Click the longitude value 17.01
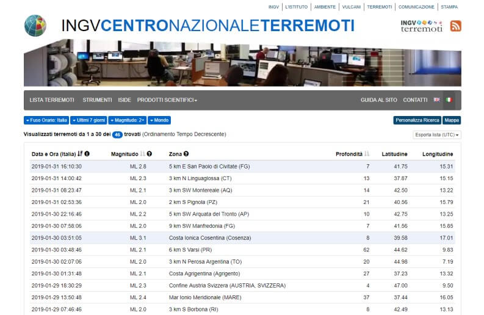The width and height of the screenshot is (484, 315). (446, 238)
